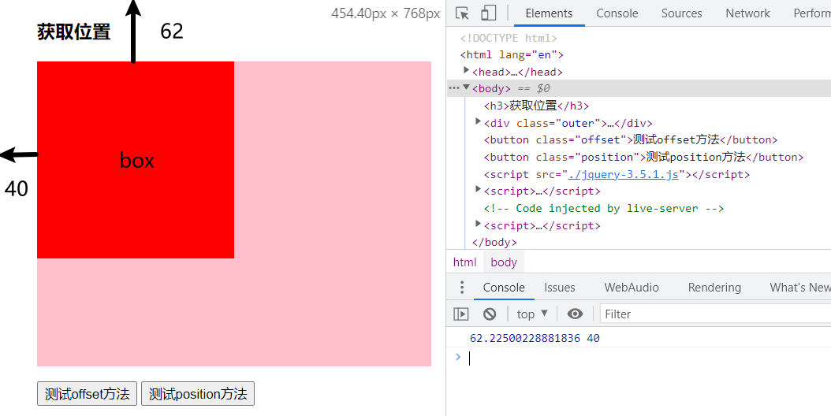Expand the div class outer node
Viewport: 831px width, 416px height.
tap(478, 122)
